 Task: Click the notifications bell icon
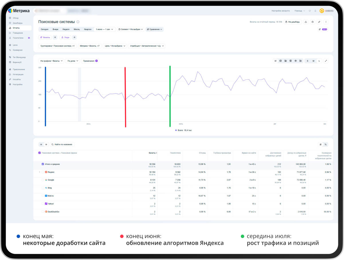(315, 11)
